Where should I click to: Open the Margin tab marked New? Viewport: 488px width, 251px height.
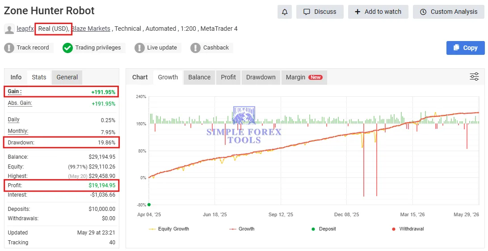click(304, 77)
